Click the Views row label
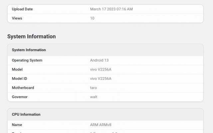Image resolution: width=213 pixels, height=133 pixels. 17,18
